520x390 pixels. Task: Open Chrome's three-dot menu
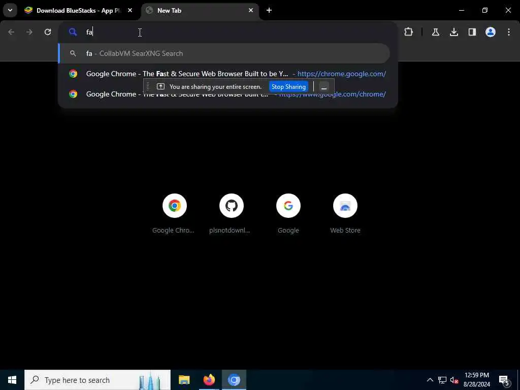click(509, 32)
